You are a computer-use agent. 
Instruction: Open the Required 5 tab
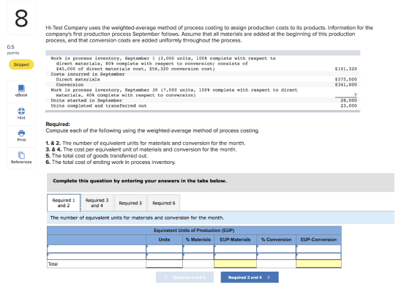tap(130, 203)
